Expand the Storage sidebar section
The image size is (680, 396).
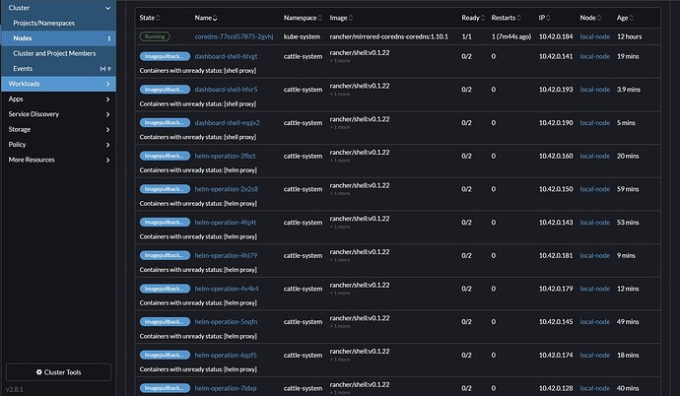point(107,129)
